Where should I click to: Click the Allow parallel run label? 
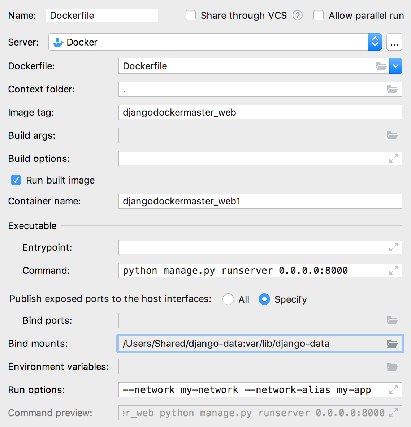[366, 16]
